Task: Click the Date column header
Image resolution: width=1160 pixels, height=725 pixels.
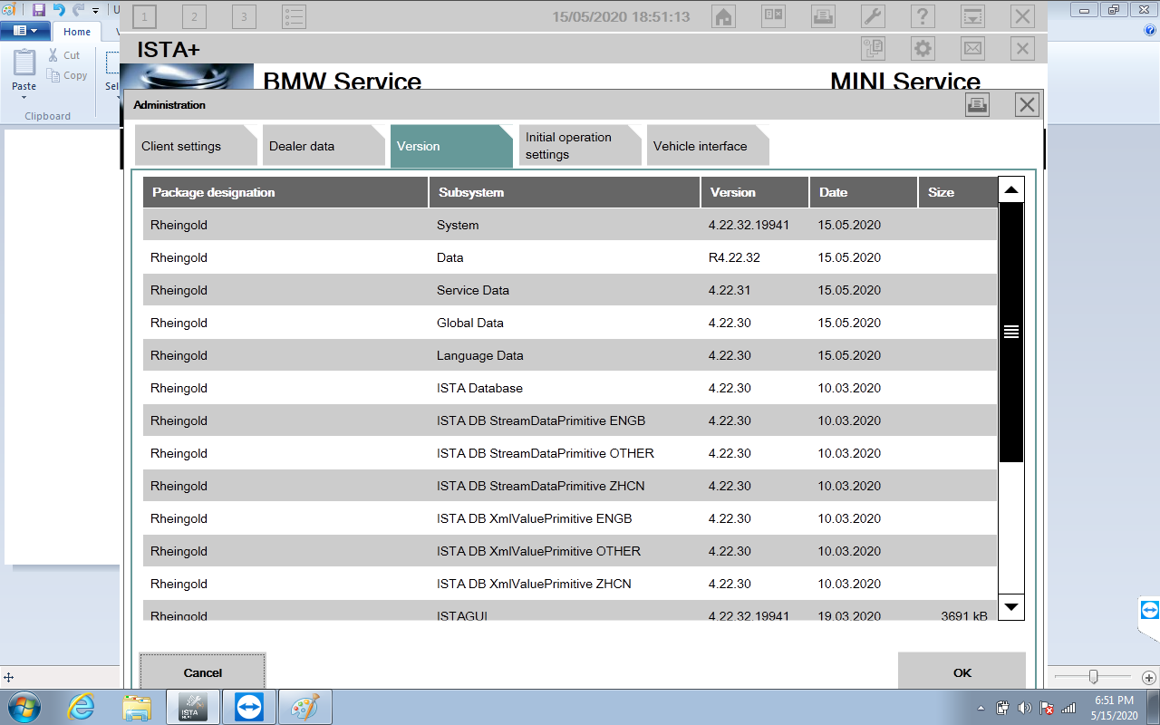Action: point(863,192)
